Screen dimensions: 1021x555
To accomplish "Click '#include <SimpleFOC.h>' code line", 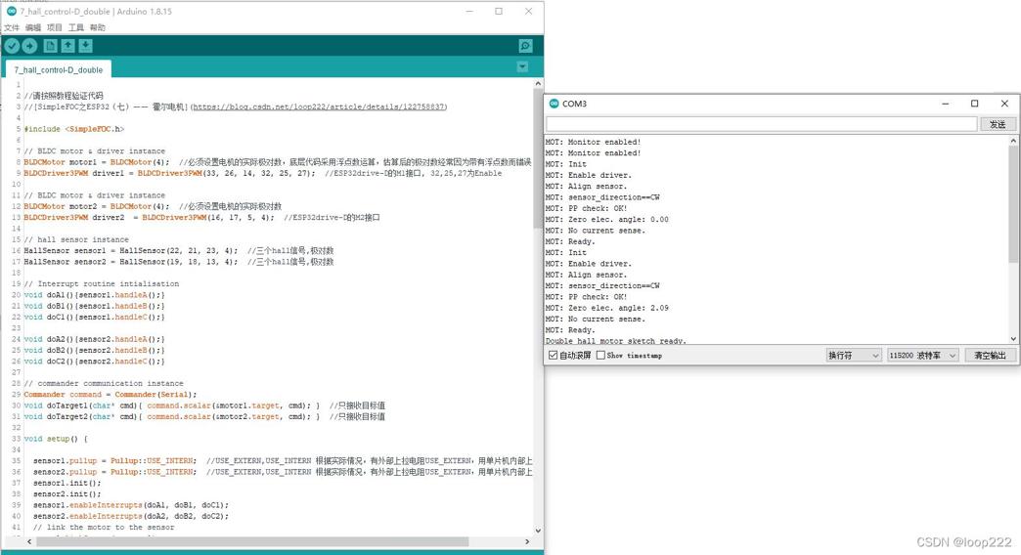I will (x=74, y=129).
